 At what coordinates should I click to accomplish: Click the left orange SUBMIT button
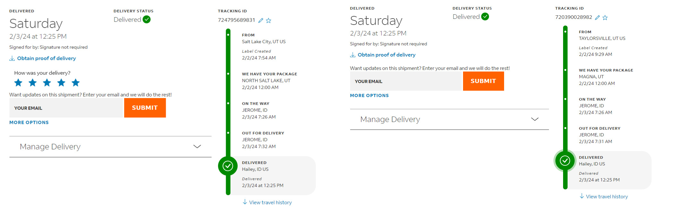(x=145, y=108)
